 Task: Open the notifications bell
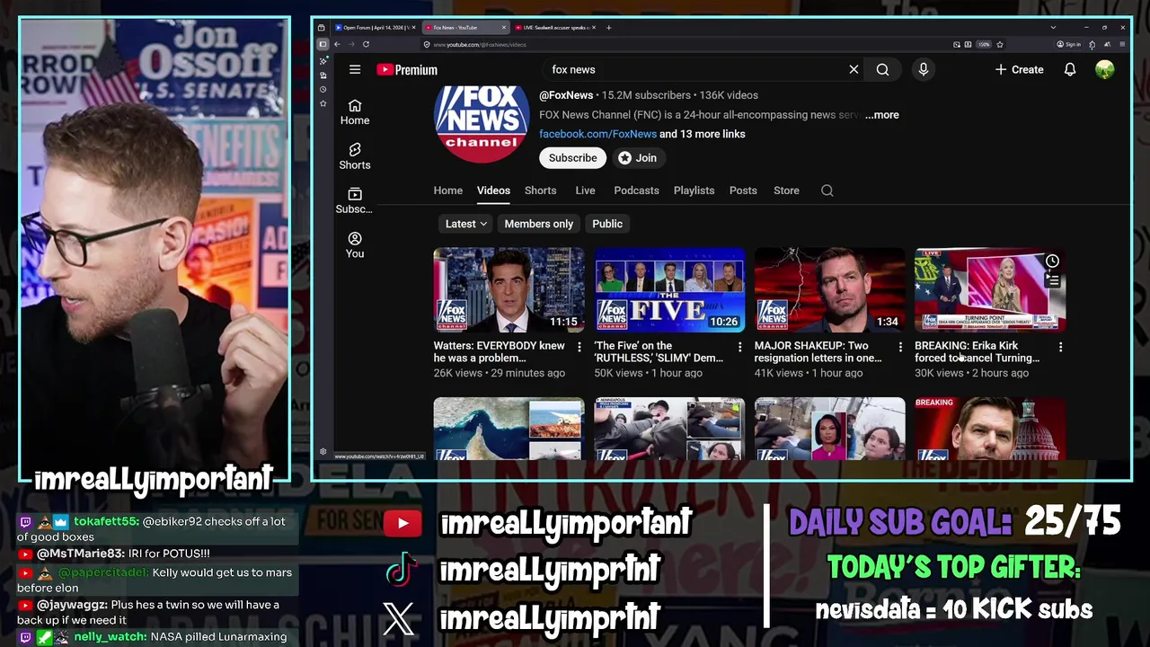1069,69
